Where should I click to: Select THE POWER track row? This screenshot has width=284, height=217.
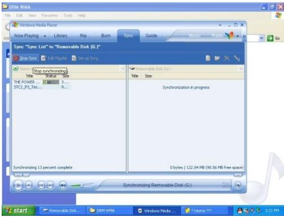(x=42, y=82)
